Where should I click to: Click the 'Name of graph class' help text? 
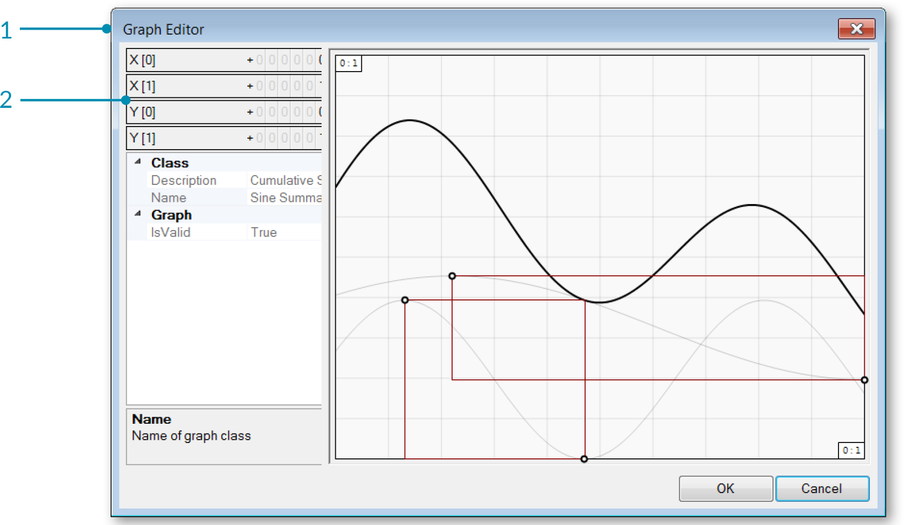191,436
